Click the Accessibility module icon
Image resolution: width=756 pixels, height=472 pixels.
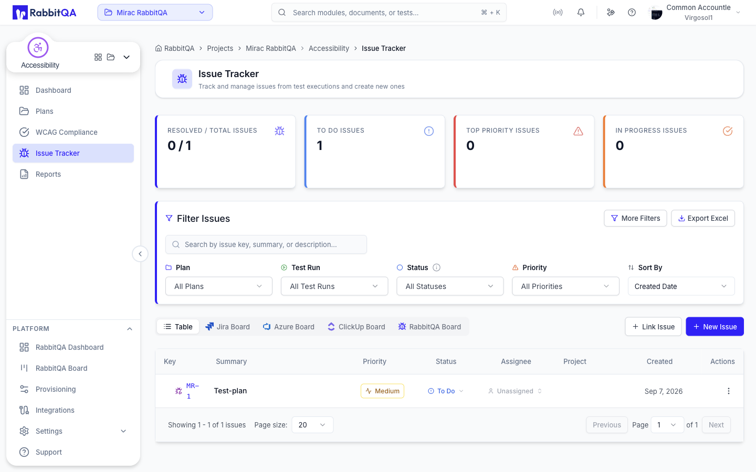38,48
